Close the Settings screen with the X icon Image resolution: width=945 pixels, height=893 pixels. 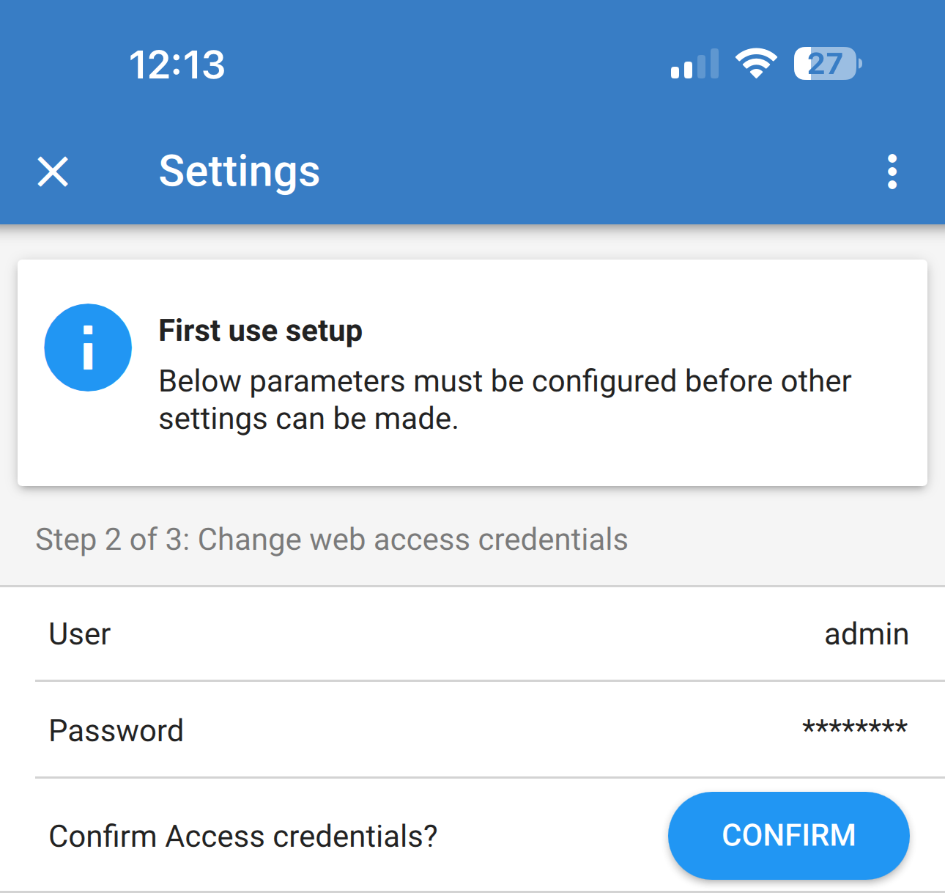pos(53,172)
